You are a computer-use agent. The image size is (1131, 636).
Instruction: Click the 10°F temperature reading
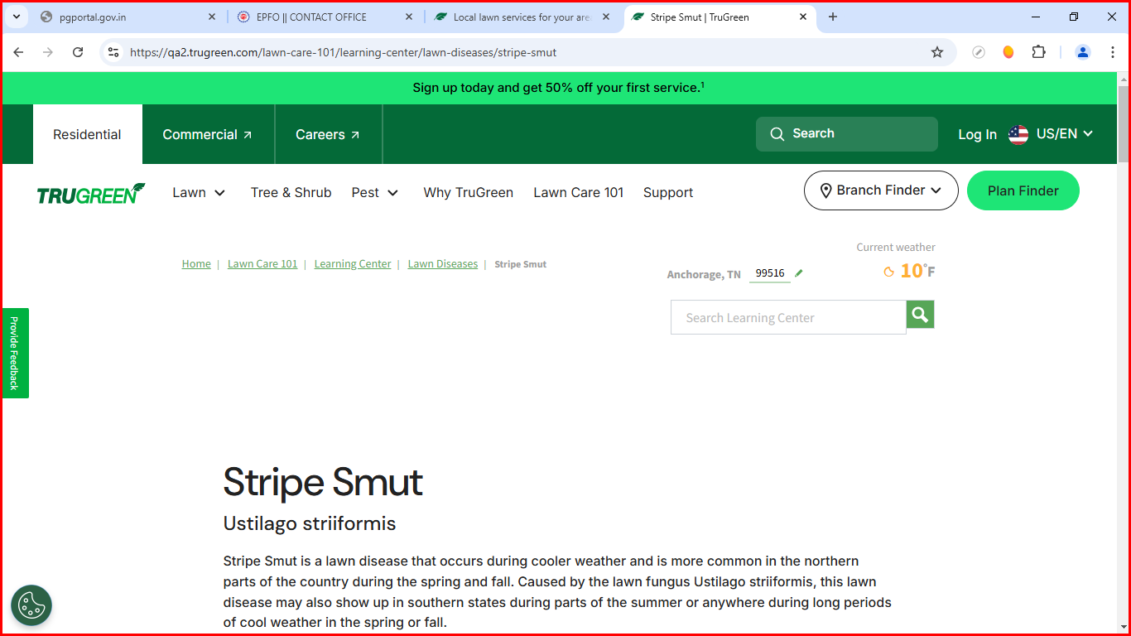pos(917,271)
